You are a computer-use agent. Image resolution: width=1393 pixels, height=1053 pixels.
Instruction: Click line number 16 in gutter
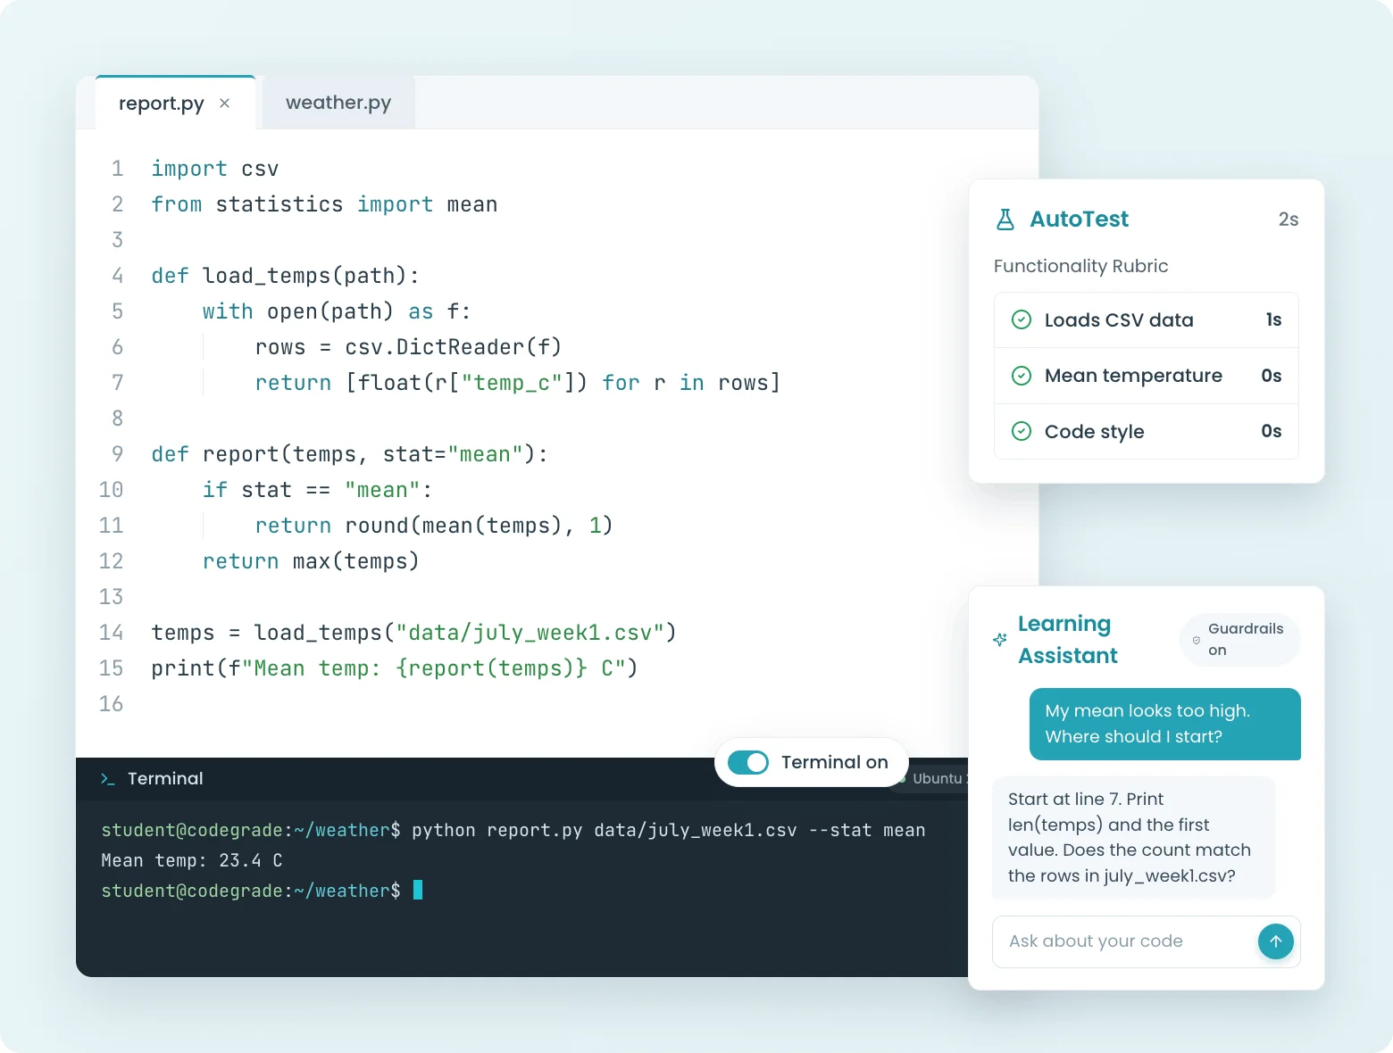click(x=111, y=704)
